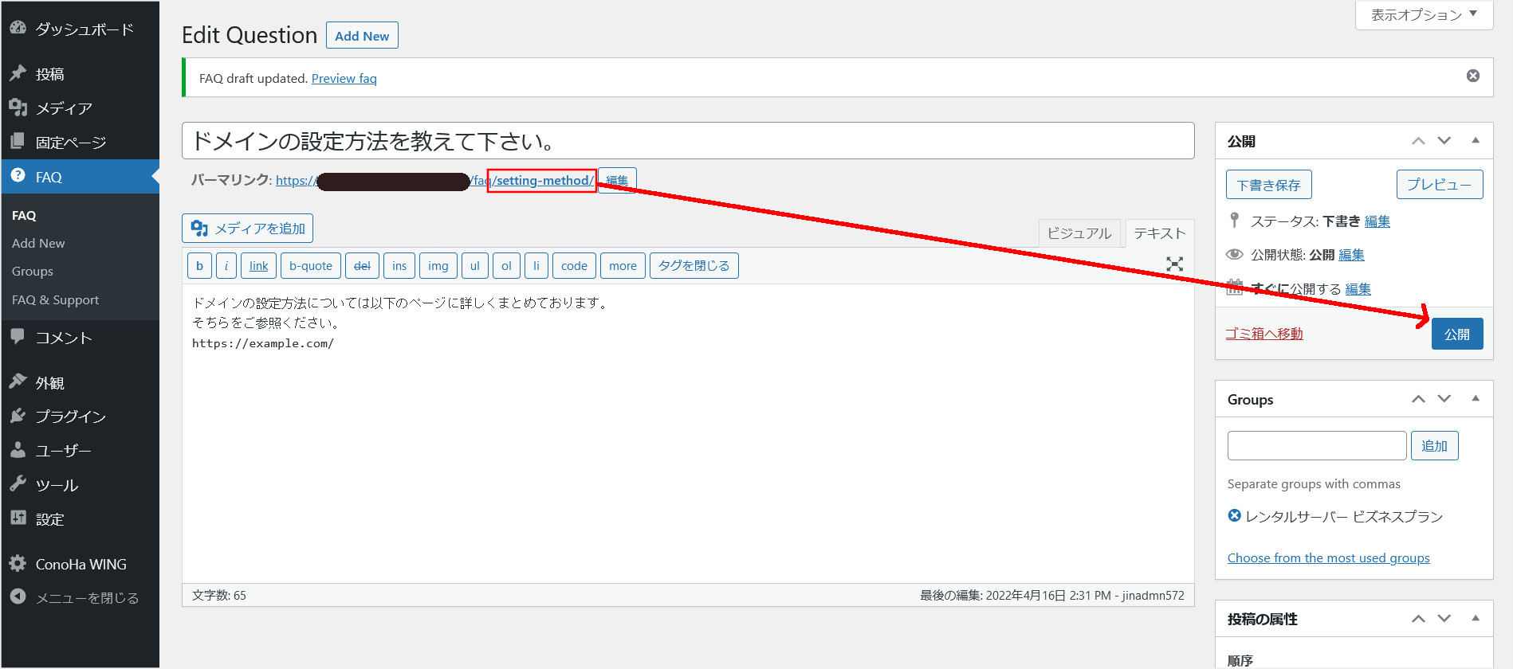
Task: Click メディアを追加 button
Action: click(247, 229)
